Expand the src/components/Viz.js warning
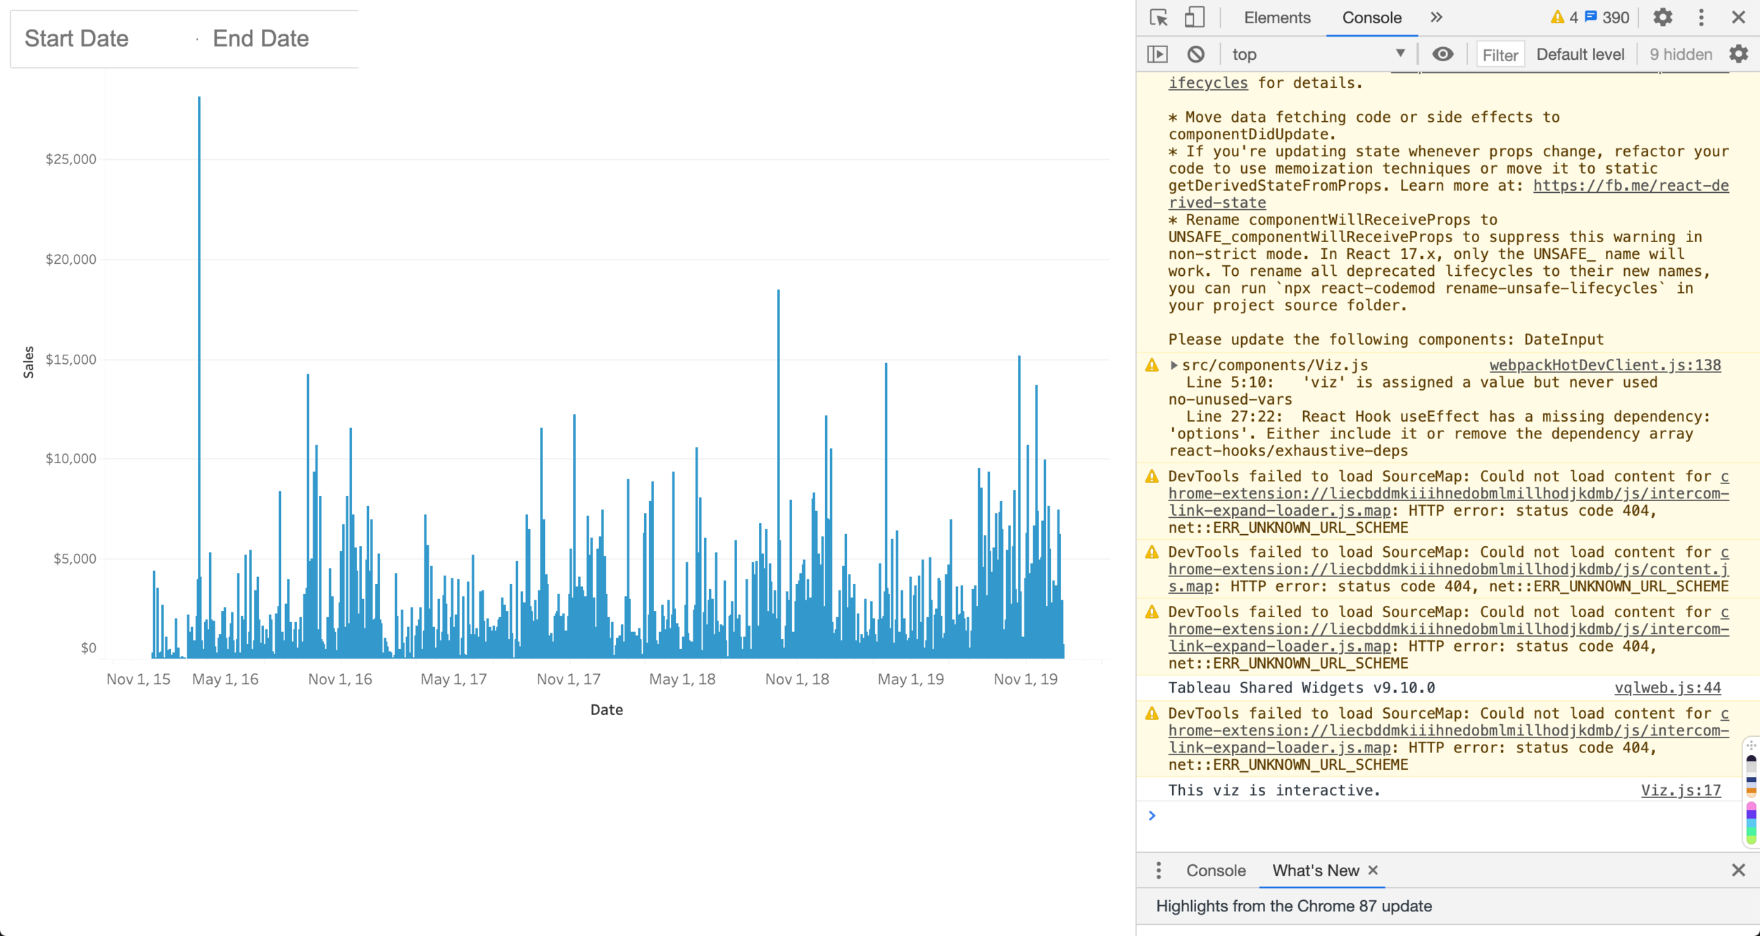 click(1174, 365)
